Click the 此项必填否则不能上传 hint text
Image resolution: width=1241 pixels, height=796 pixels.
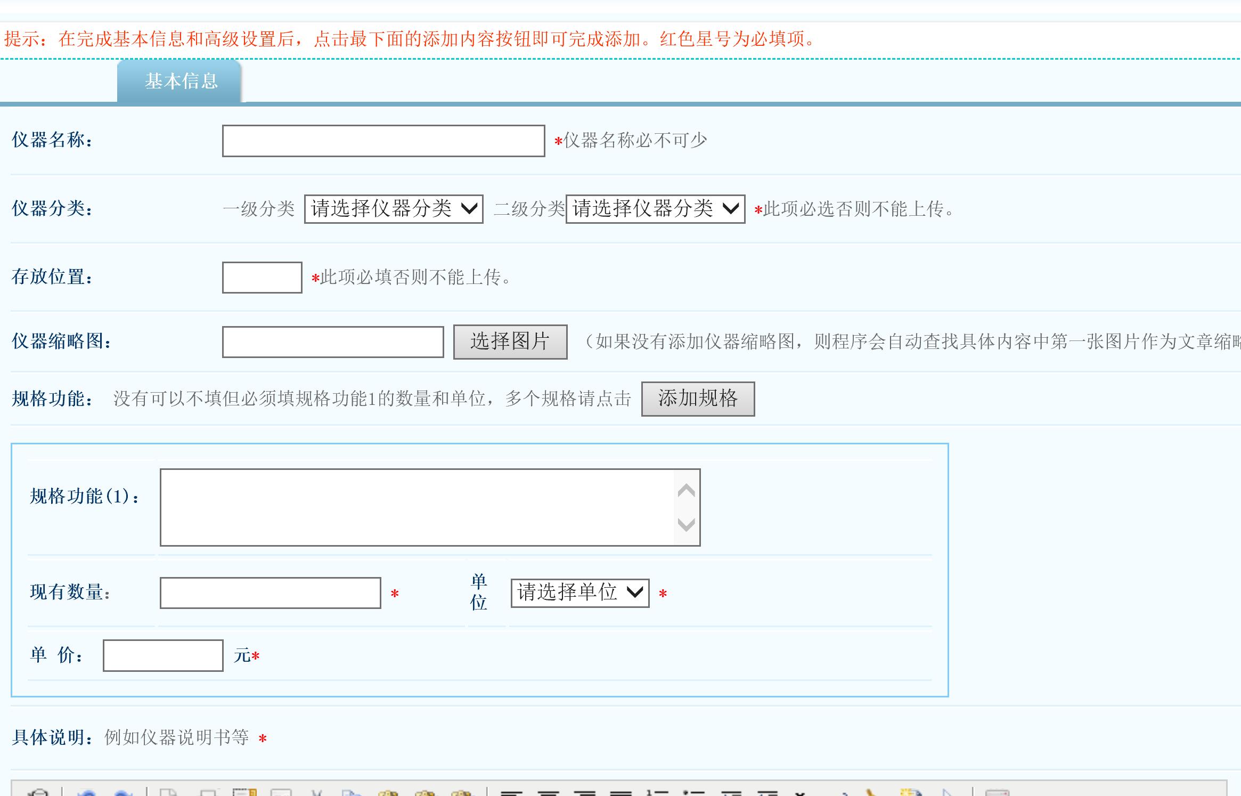416,277
